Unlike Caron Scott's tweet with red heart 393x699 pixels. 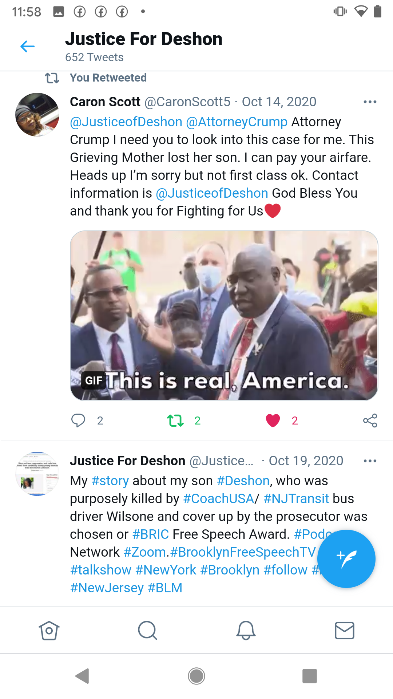click(273, 420)
